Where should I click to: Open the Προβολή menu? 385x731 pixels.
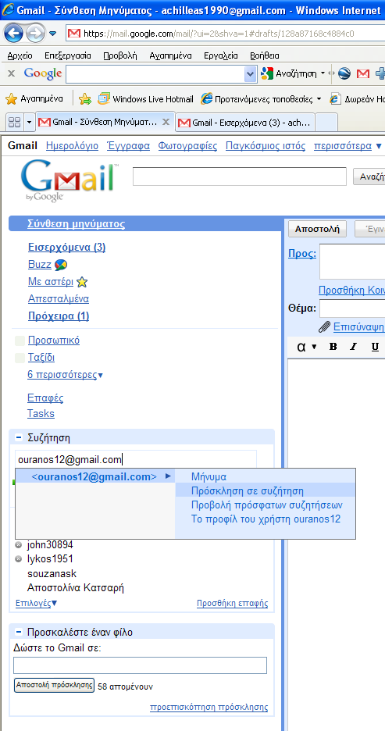[120, 56]
